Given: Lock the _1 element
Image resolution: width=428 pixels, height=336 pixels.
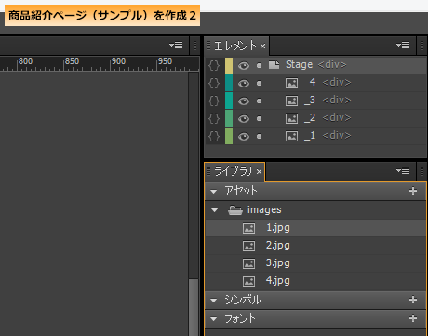Looking at the screenshot, I should tap(259, 136).
